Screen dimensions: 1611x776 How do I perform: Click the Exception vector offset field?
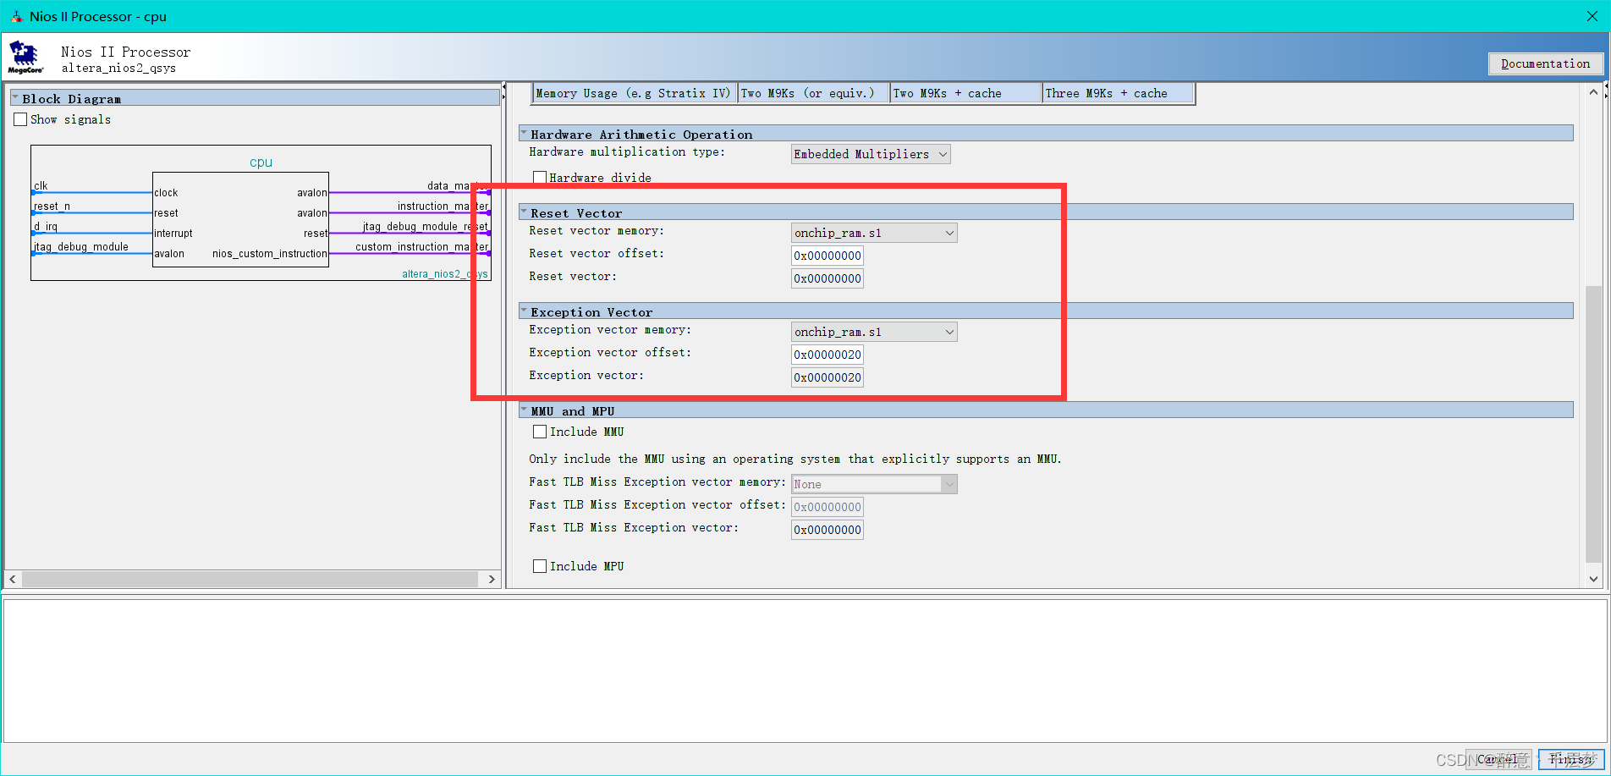pyautogui.click(x=827, y=355)
